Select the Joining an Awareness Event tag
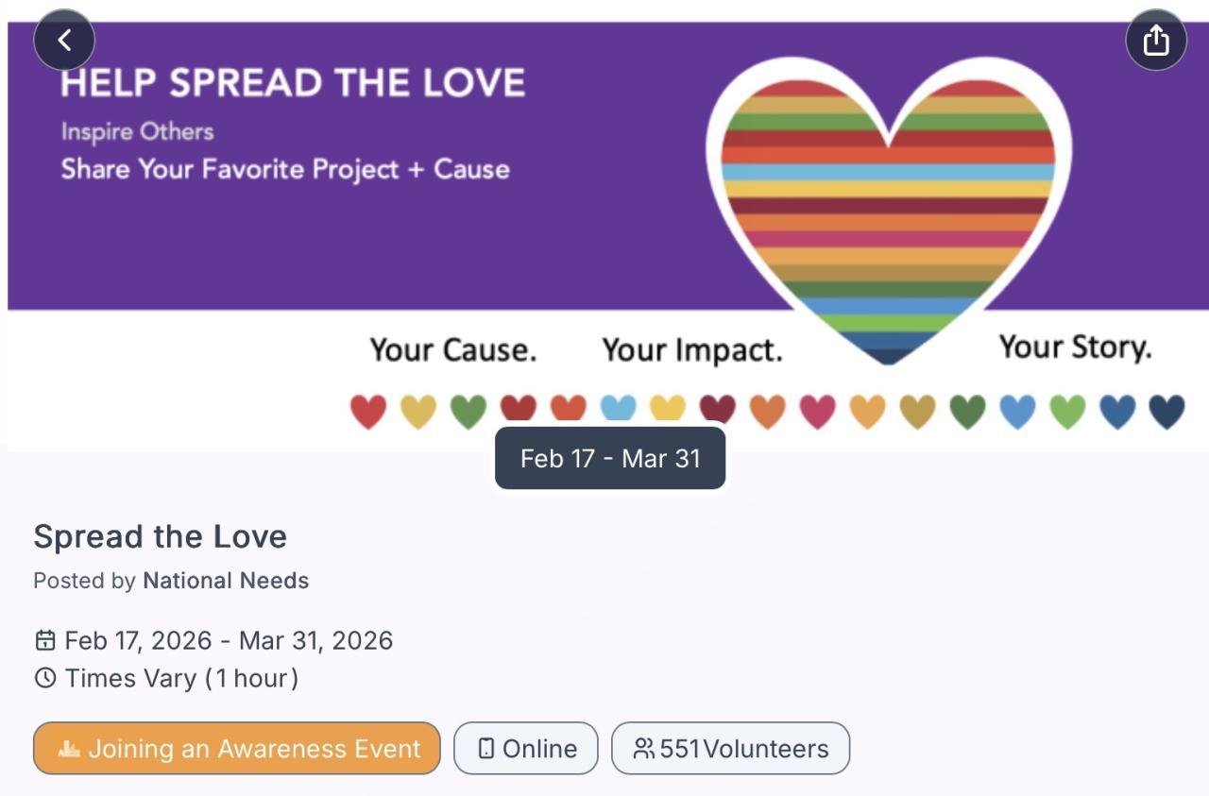Screen dimensions: 1209x796 tap(236, 749)
